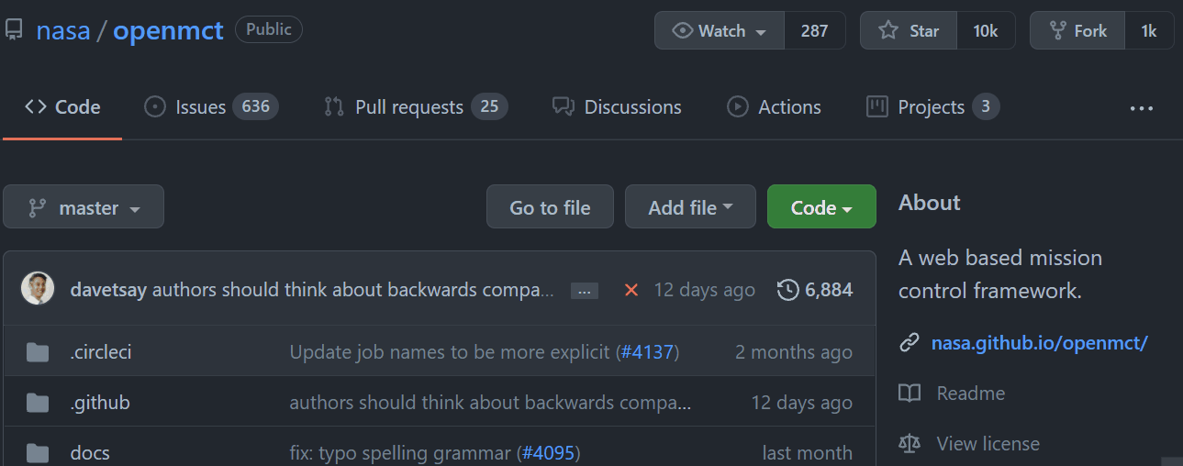Open commit 'fix: typo spelling grammar'
1183x466 pixels.
[400, 452]
